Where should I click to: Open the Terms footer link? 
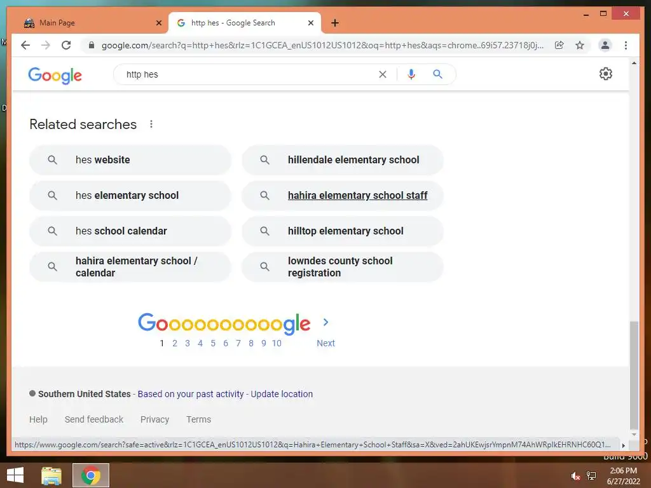coord(198,419)
